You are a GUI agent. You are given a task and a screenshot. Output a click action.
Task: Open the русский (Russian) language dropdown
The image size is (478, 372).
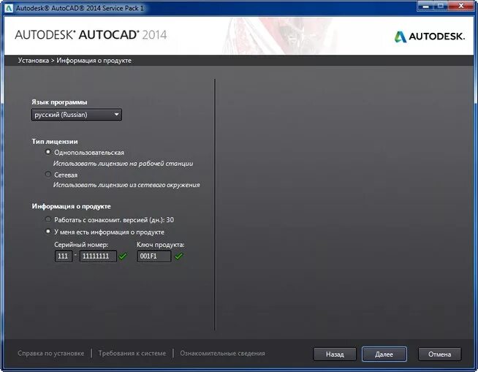pos(77,115)
